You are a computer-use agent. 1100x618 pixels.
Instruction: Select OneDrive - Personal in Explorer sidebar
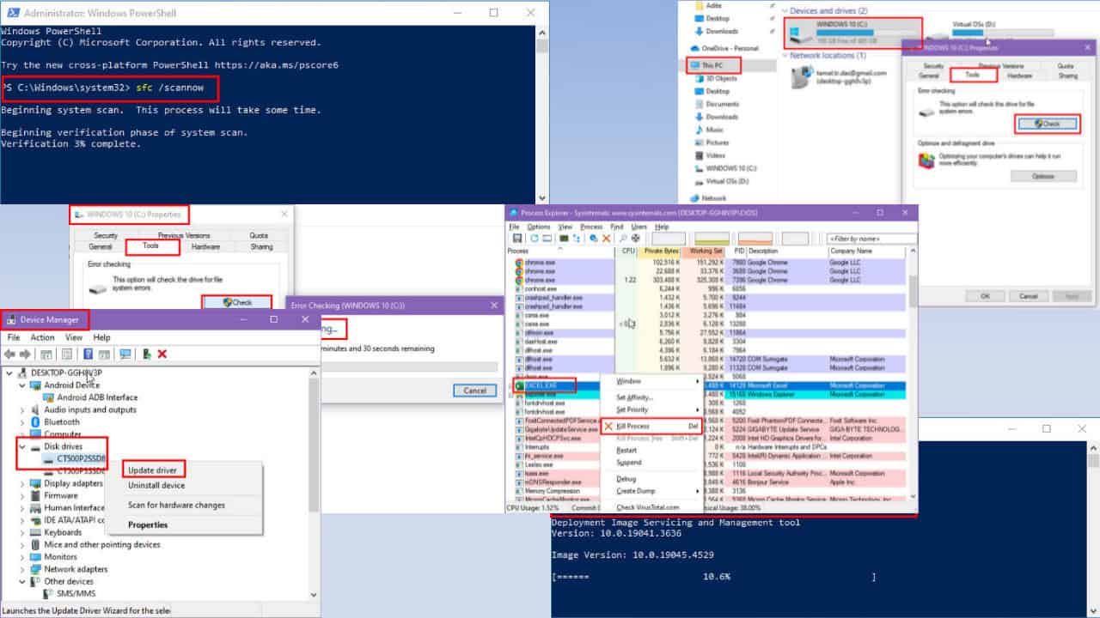coord(724,48)
